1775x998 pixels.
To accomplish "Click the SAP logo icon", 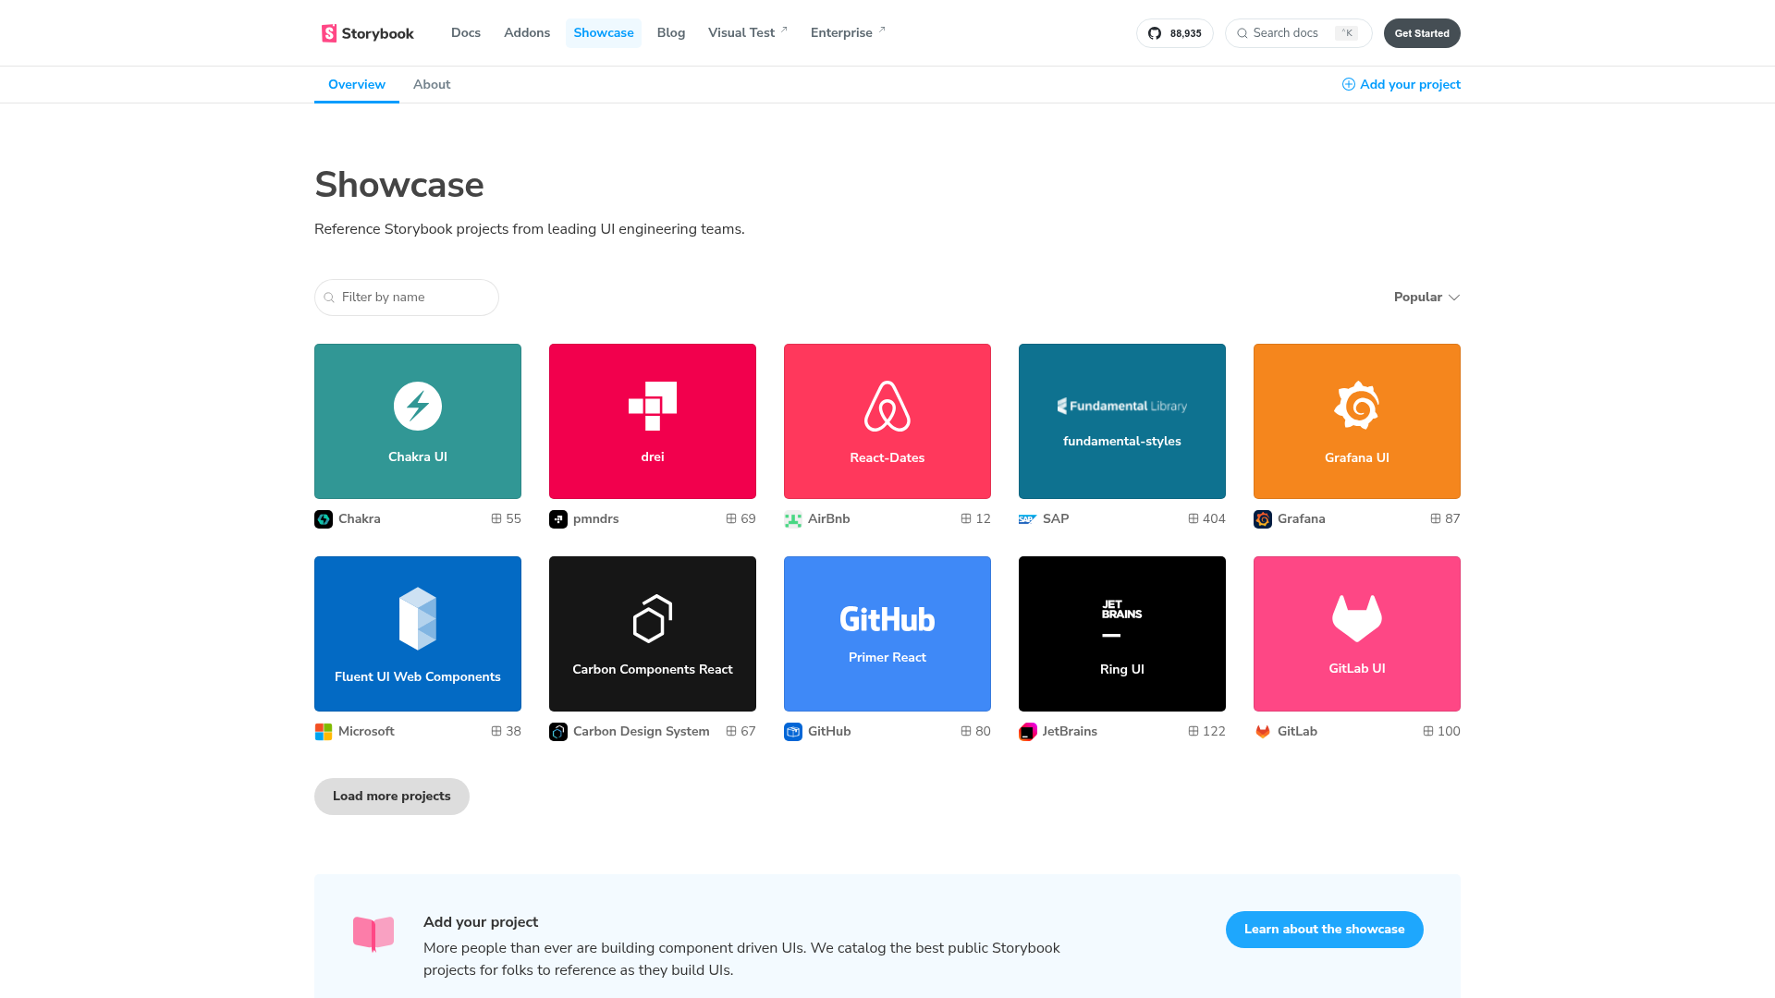I will tap(1028, 519).
